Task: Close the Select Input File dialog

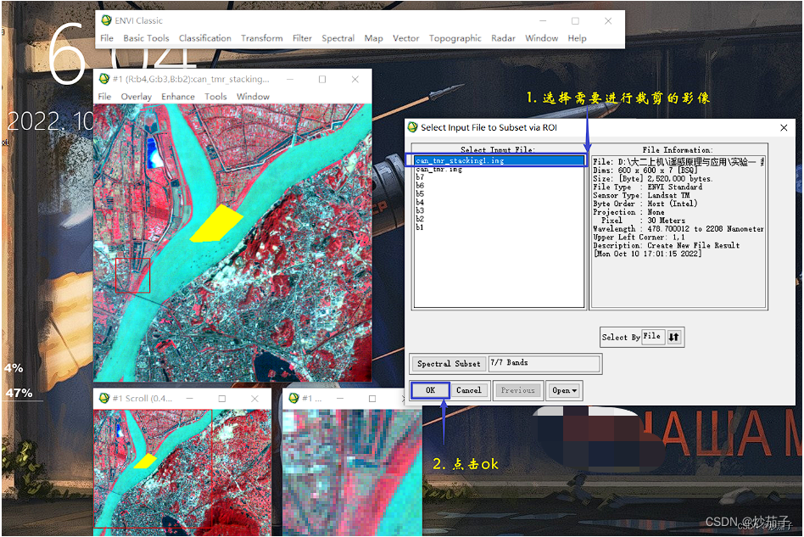Action: [x=784, y=128]
